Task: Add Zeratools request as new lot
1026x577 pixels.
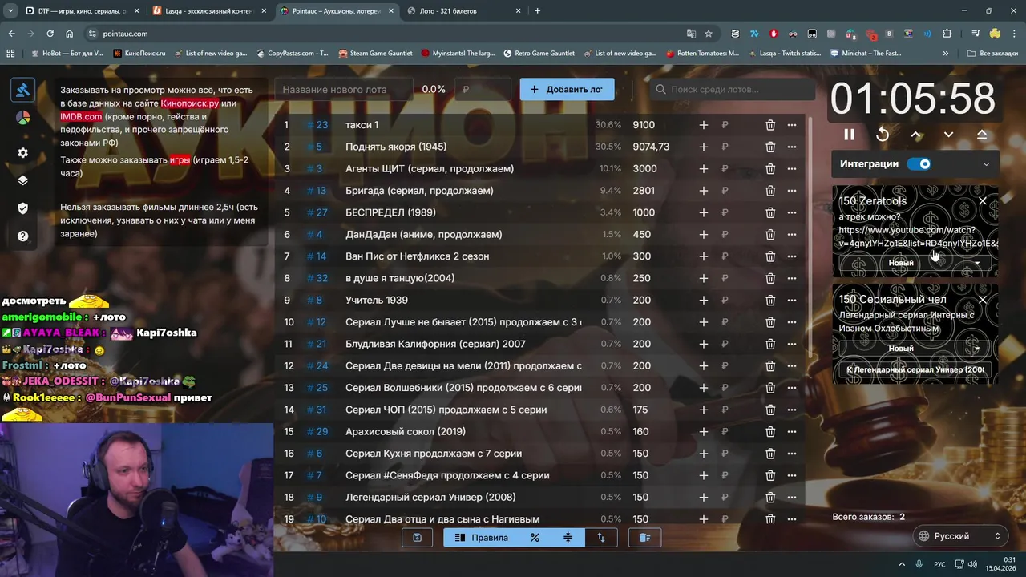Action: click(901, 263)
